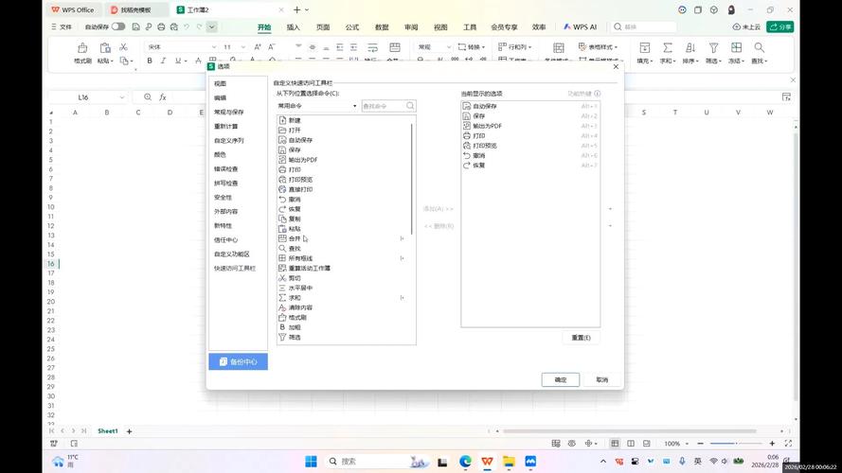Click the Save icon in quick access toolbar
Image resolution: width=842 pixels, height=473 pixels.
[x=135, y=26]
